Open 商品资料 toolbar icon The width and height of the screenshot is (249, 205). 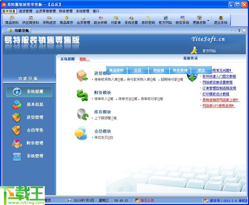click(x=12, y=20)
